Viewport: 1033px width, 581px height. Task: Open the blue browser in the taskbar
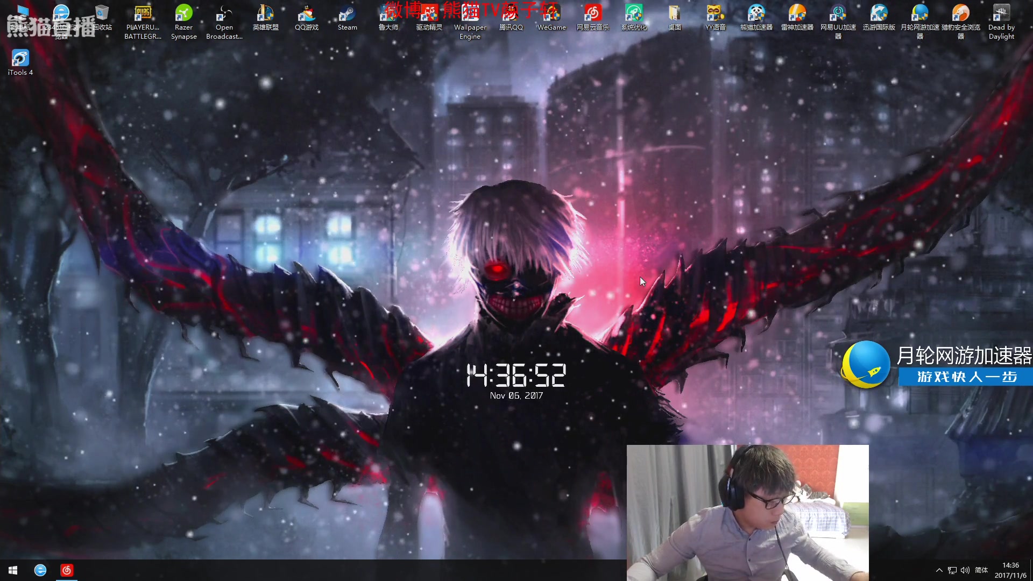(x=40, y=570)
